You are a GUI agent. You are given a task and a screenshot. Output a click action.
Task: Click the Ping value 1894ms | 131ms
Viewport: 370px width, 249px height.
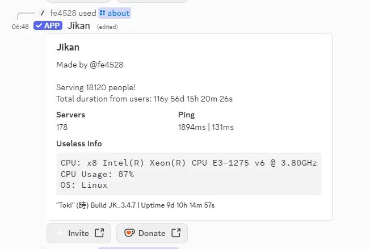click(206, 127)
